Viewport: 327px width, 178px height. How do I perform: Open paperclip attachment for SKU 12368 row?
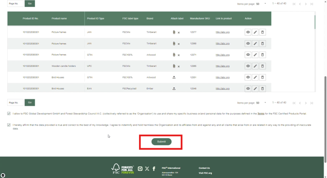pyautogui.click(x=174, y=43)
